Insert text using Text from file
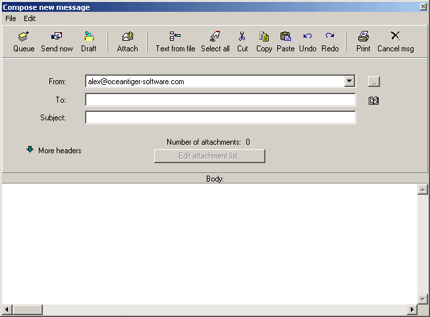Screen dimensions: 430x317 tap(175, 41)
